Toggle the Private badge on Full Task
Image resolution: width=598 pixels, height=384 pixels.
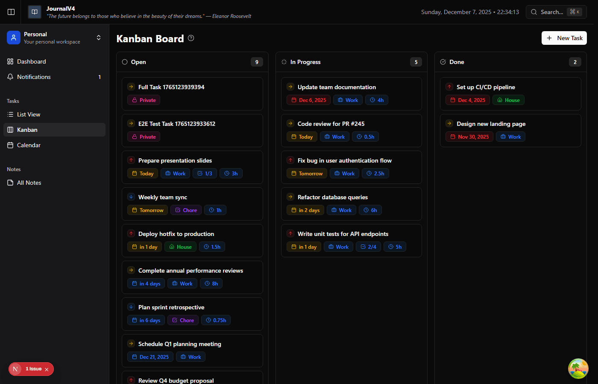coord(144,100)
